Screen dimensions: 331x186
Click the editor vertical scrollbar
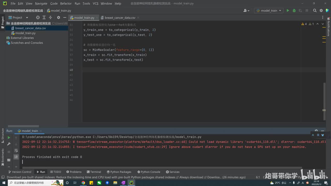tap(324, 101)
